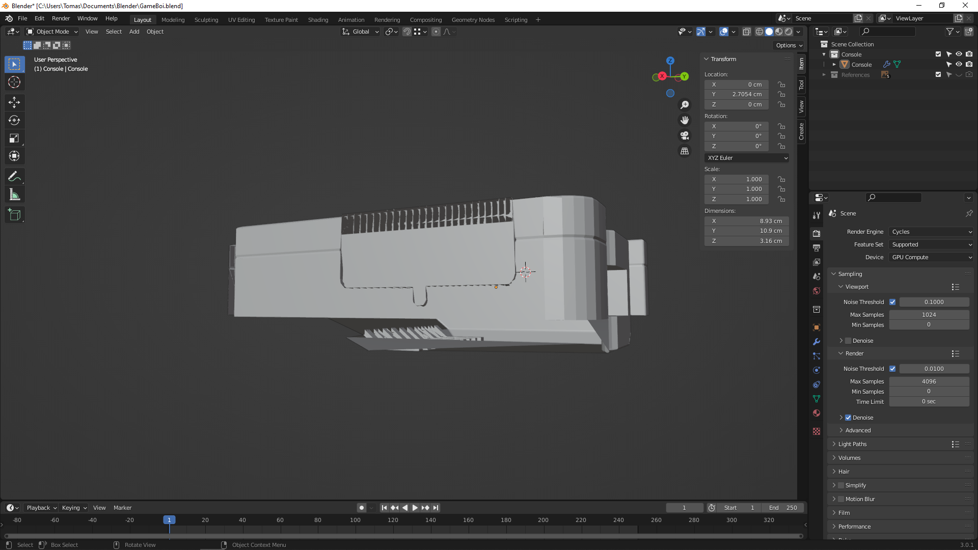Image resolution: width=978 pixels, height=550 pixels.
Task: Select the Move tool in the toolbar
Action: (x=14, y=102)
